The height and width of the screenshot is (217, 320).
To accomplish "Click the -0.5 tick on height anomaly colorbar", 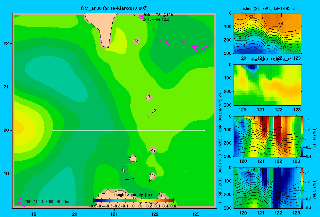I will pyautogui.click(x=93, y=206).
